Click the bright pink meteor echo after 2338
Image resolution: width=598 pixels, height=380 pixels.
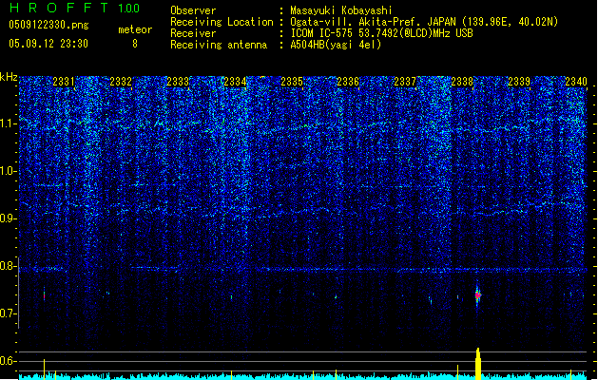coord(478,295)
